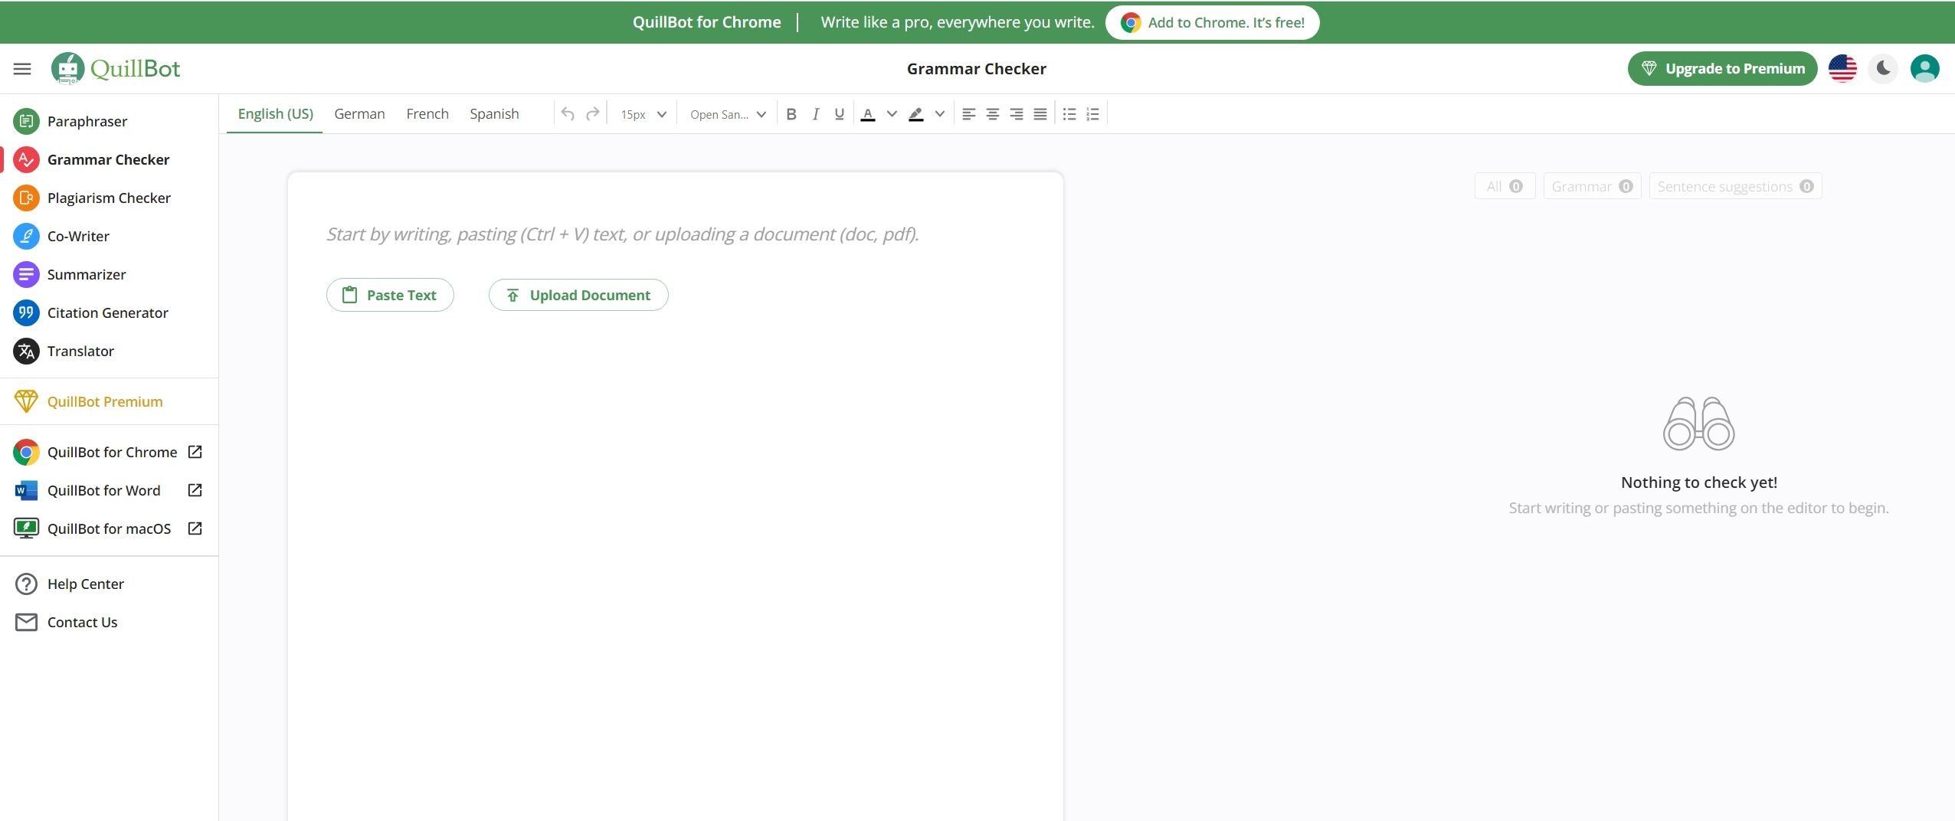Click the Nothing to check yet! message

(1698, 482)
